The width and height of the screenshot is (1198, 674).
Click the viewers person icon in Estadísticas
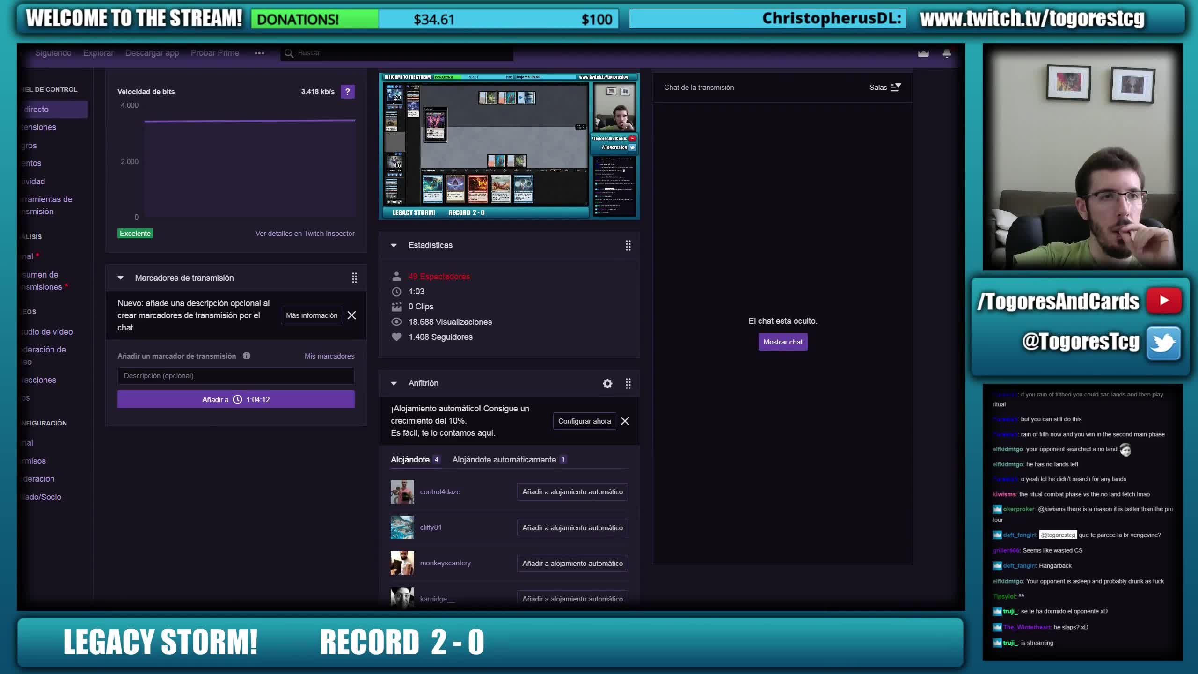click(396, 277)
